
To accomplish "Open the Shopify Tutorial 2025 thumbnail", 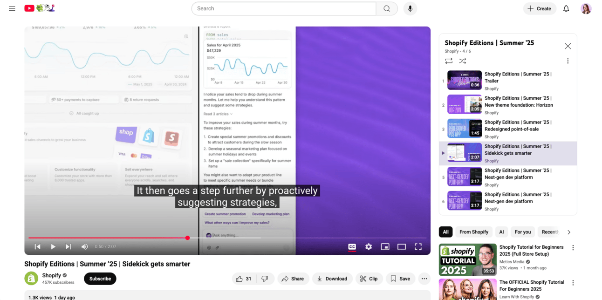I will click(468, 259).
